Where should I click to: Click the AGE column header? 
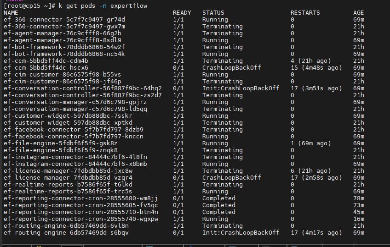(358, 13)
